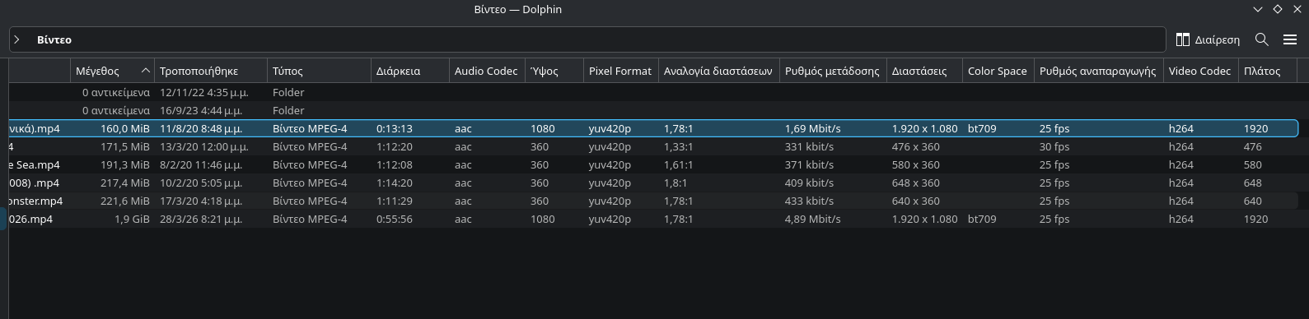Viewport: 1309px width, 319px height.
Task: Click duration value 0:13:13
Action: pyautogui.click(x=395, y=128)
